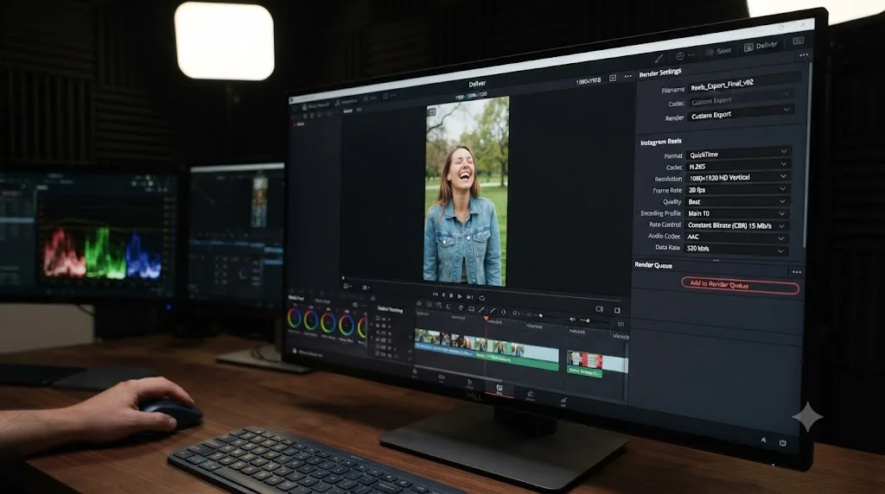885x494 pixels.
Task: Click the panel layout icon right of Deliver
Action: (798, 41)
